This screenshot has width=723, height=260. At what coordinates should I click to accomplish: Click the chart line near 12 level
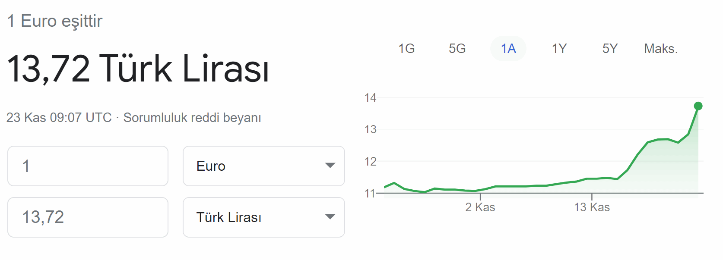(x=633, y=161)
